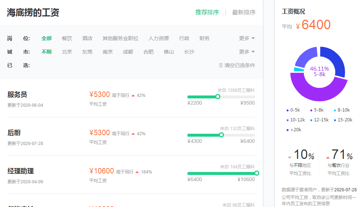Filter positions by 餐饮
The image size is (364, 207).
pyautogui.click(x=67, y=38)
